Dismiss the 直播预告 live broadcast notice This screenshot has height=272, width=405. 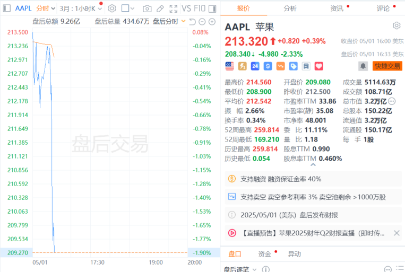(x=396, y=233)
